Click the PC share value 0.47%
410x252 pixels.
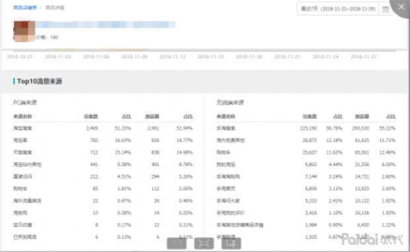[124, 200]
